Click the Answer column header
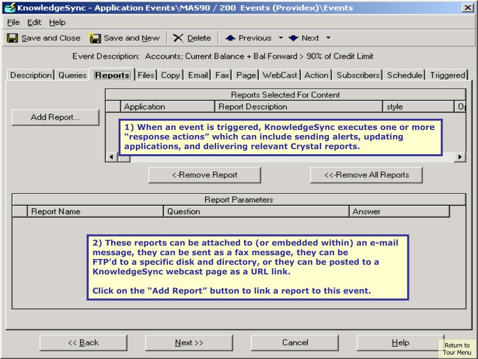Viewport: 478px width, 359px height. (400, 211)
